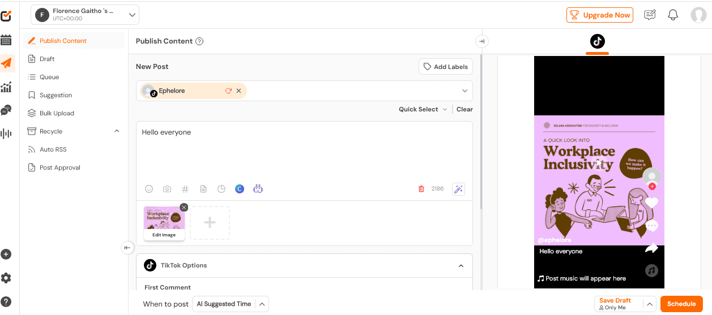Click the camera media upload icon
This screenshot has width=712, height=315.
[167, 189]
